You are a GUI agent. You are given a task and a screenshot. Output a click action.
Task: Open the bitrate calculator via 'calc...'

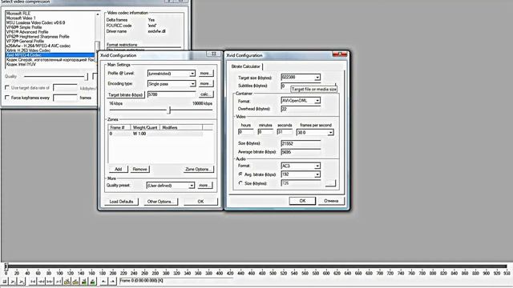(x=205, y=94)
